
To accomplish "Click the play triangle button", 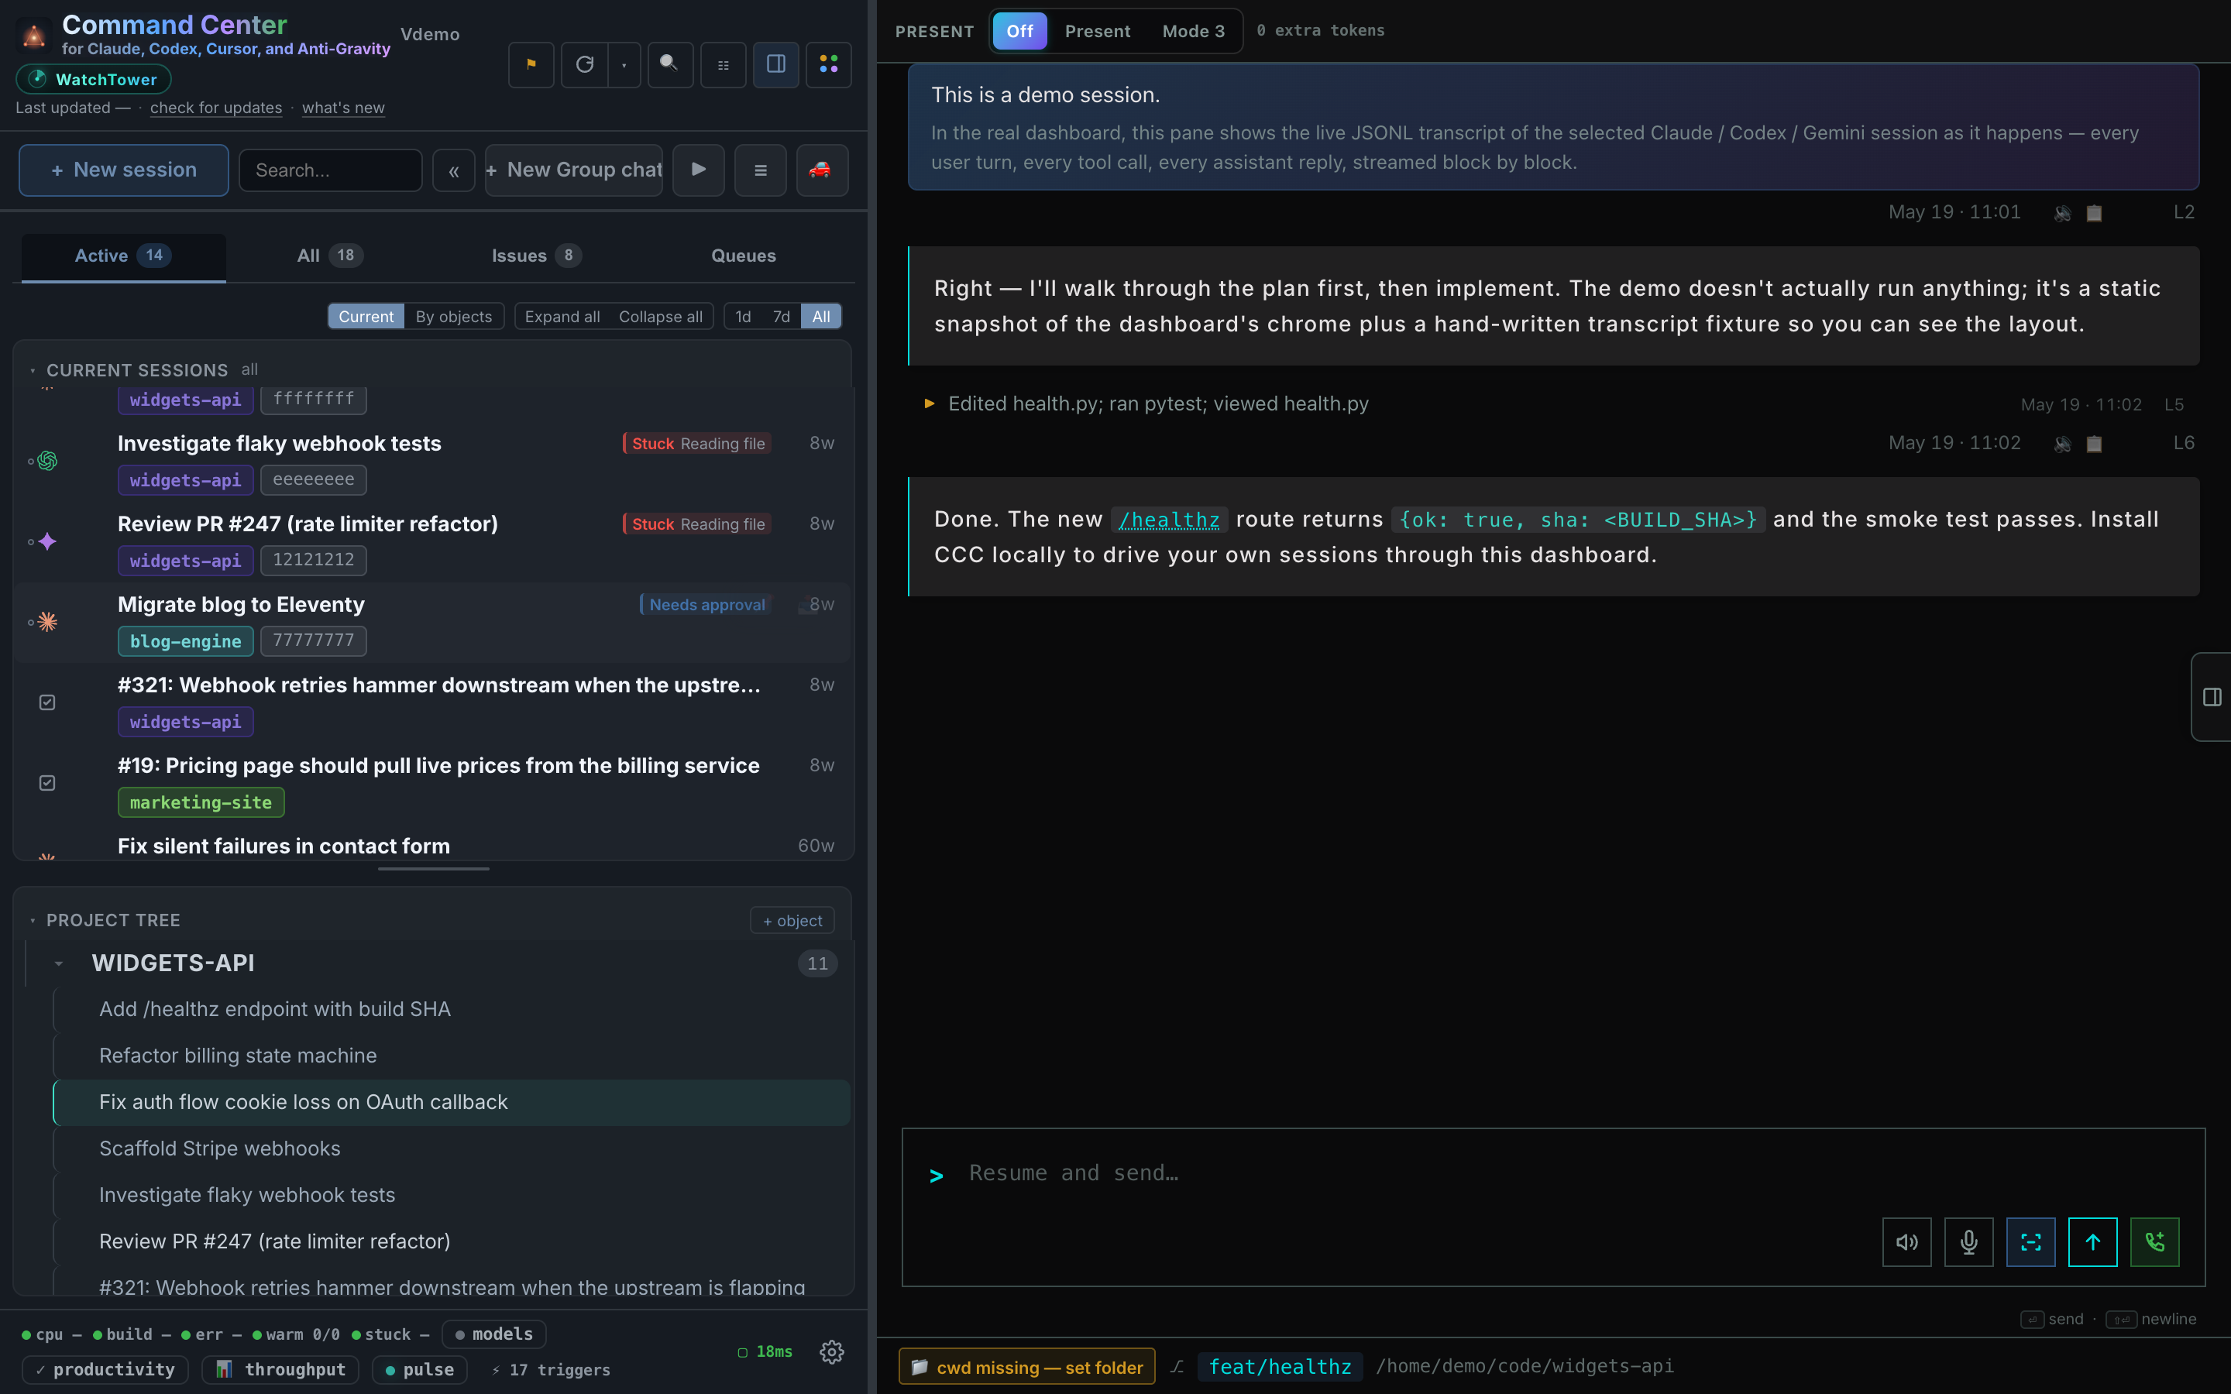I will (699, 170).
